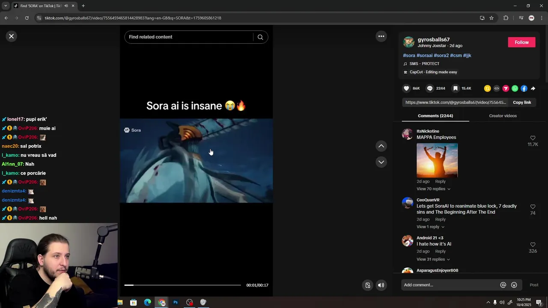Open comments via speech bubble icon
Viewport: 548px width, 308px height.
[430, 89]
